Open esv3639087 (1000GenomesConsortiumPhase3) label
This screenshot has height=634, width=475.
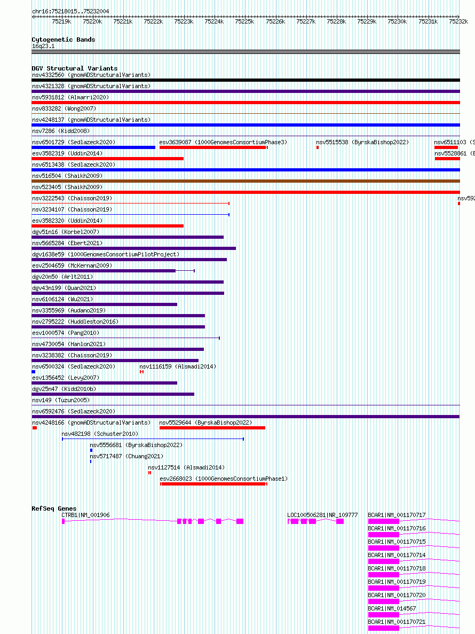[x=224, y=142]
